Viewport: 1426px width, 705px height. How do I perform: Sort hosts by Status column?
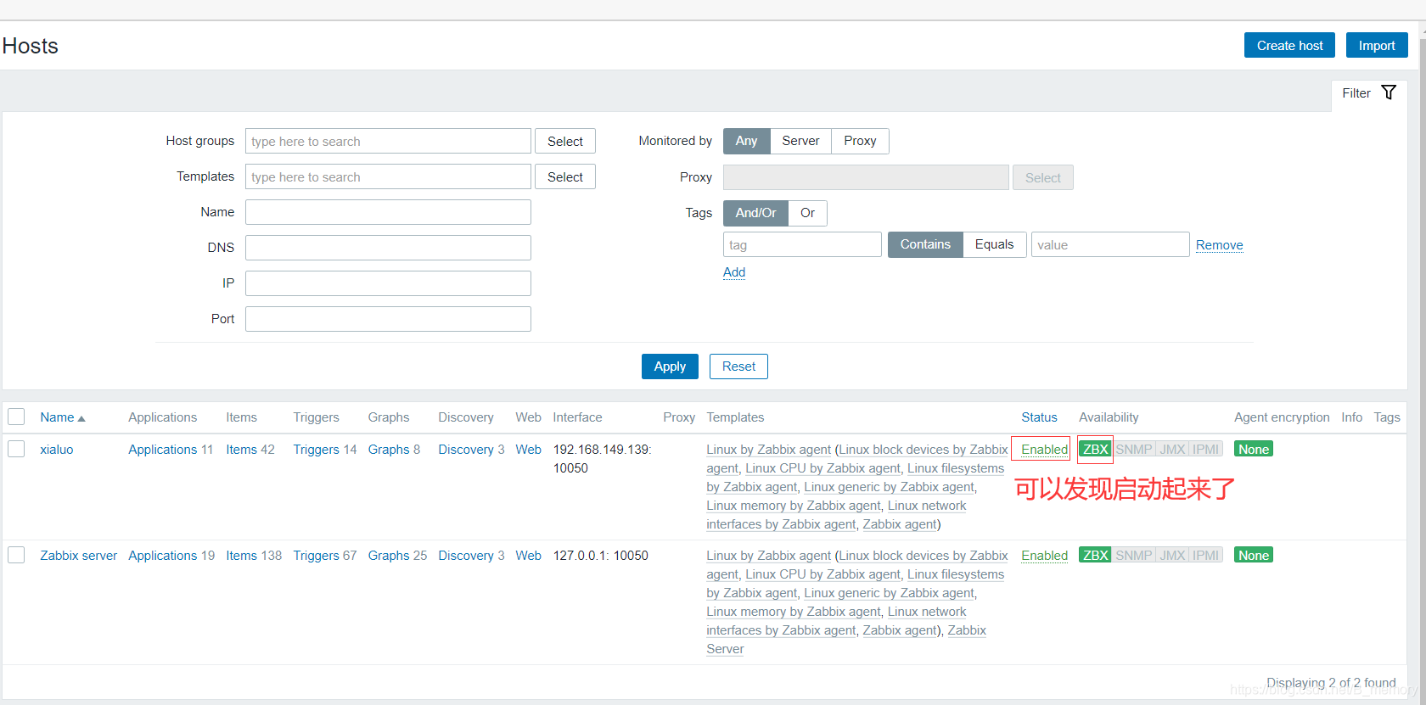[x=1039, y=417]
